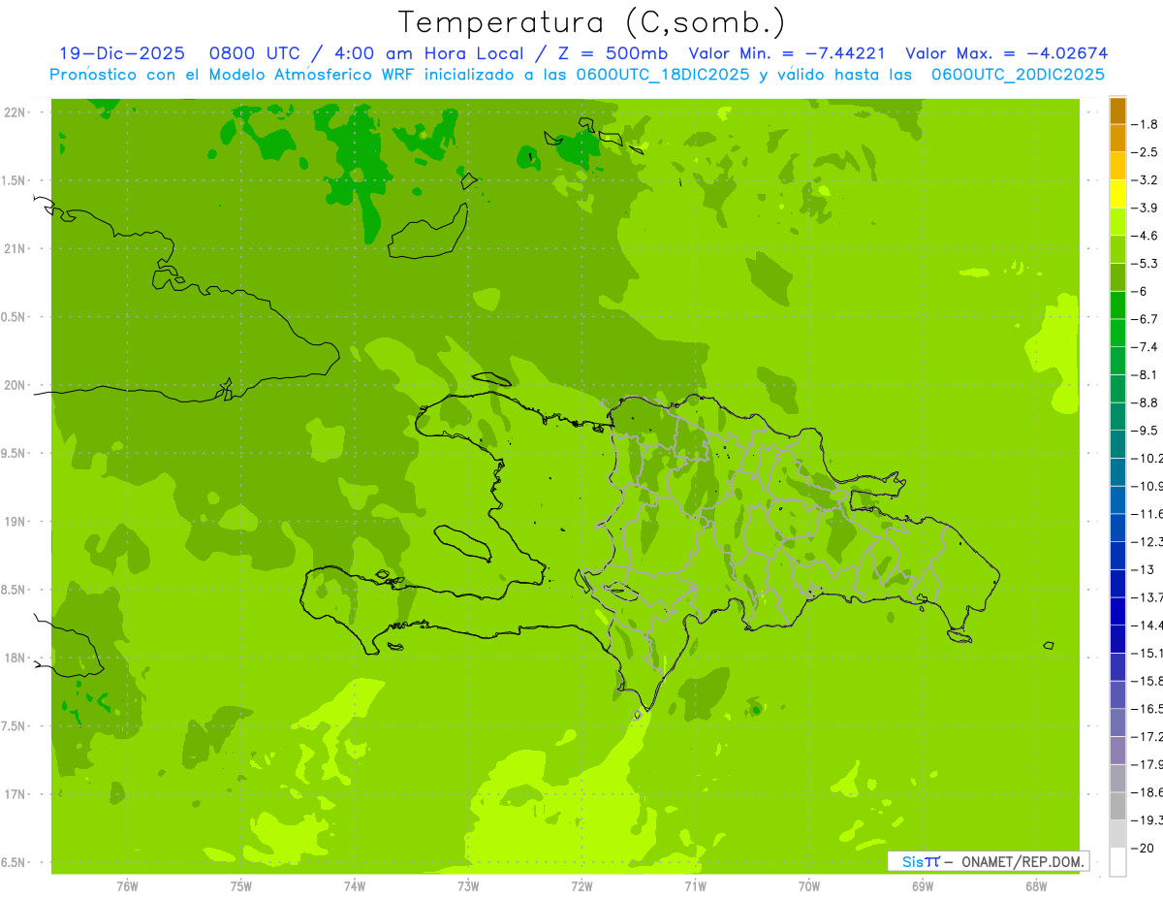This screenshot has width=1163, height=899.
Task: Click the '-2.5' legend value
Action: [1145, 152]
